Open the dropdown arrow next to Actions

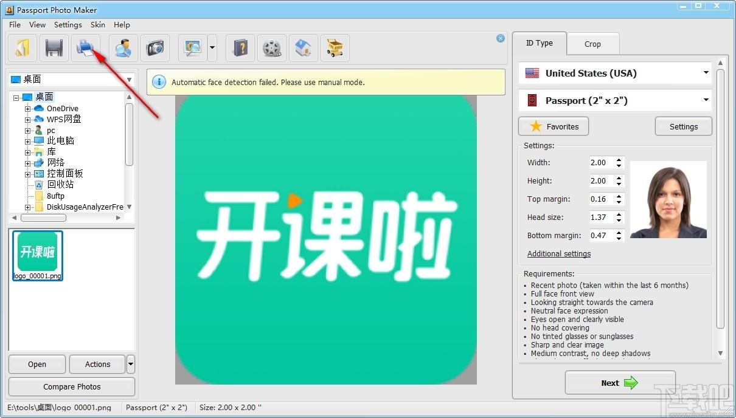click(x=131, y=365)
